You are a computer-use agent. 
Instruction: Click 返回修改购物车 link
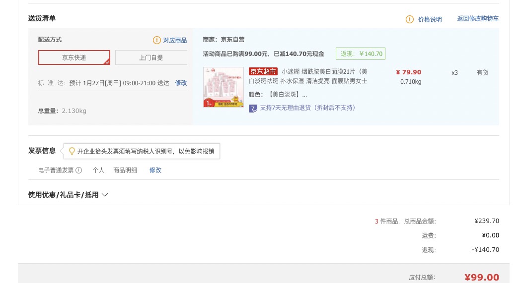[478, 18]
